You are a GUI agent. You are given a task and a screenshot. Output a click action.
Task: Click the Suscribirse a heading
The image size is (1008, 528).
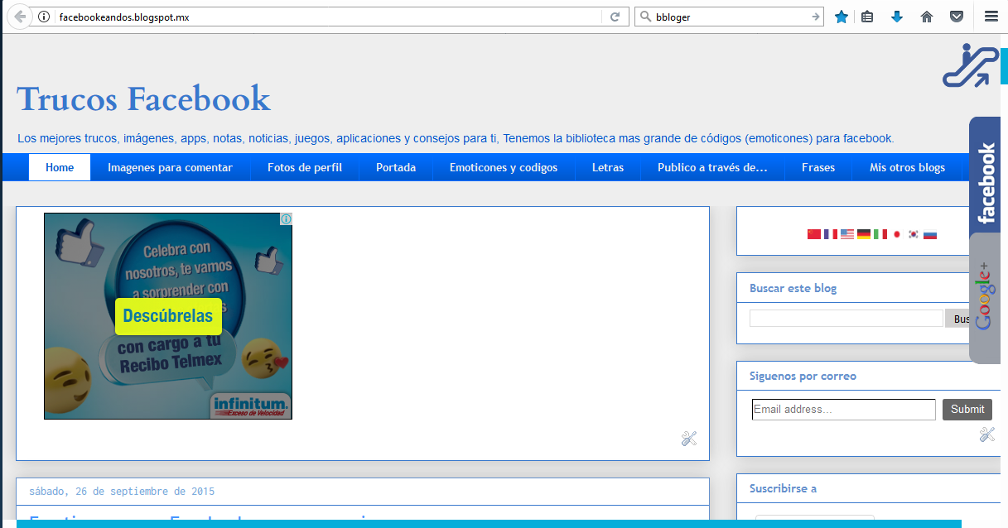coord(783,488)
